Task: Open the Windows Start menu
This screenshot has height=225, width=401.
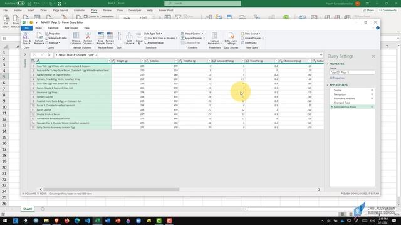Action: pyautogui.click(x=5, y=221)
